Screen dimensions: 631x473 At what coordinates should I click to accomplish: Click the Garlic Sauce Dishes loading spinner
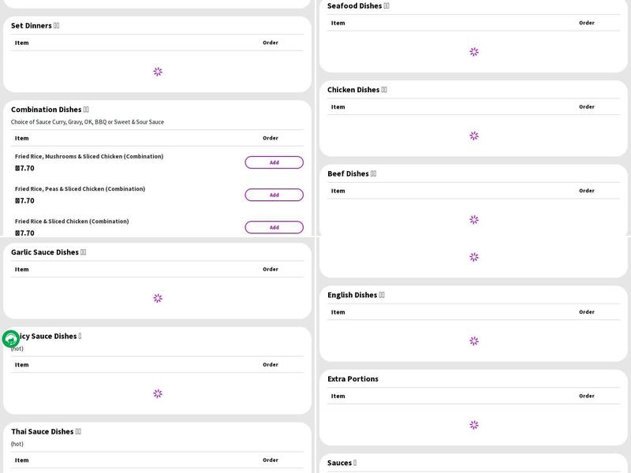click(158, 298)
